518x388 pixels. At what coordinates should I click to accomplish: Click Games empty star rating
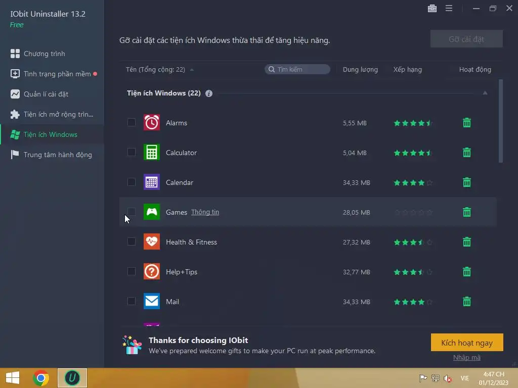[x=413, y=213]
